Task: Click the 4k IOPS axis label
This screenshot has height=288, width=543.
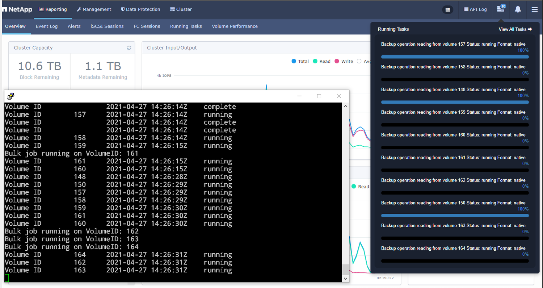Action: coord(164,76)
